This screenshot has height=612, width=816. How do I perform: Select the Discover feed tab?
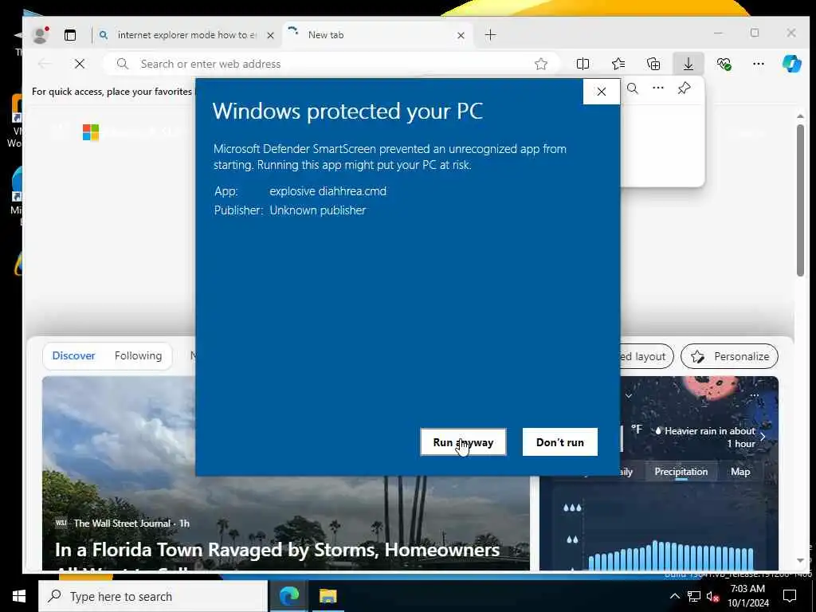73,356
